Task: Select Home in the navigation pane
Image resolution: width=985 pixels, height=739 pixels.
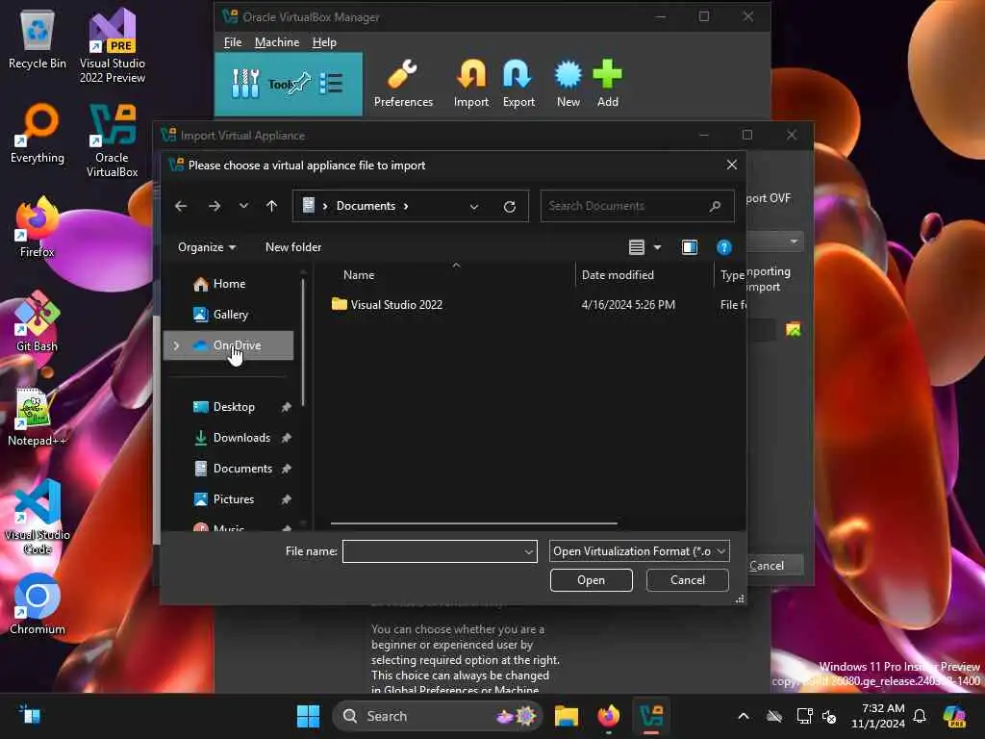Action: (x=229, y=284)
